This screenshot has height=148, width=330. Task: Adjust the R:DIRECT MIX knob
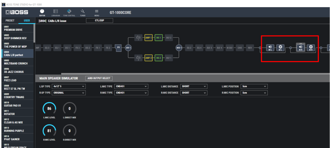69,131
